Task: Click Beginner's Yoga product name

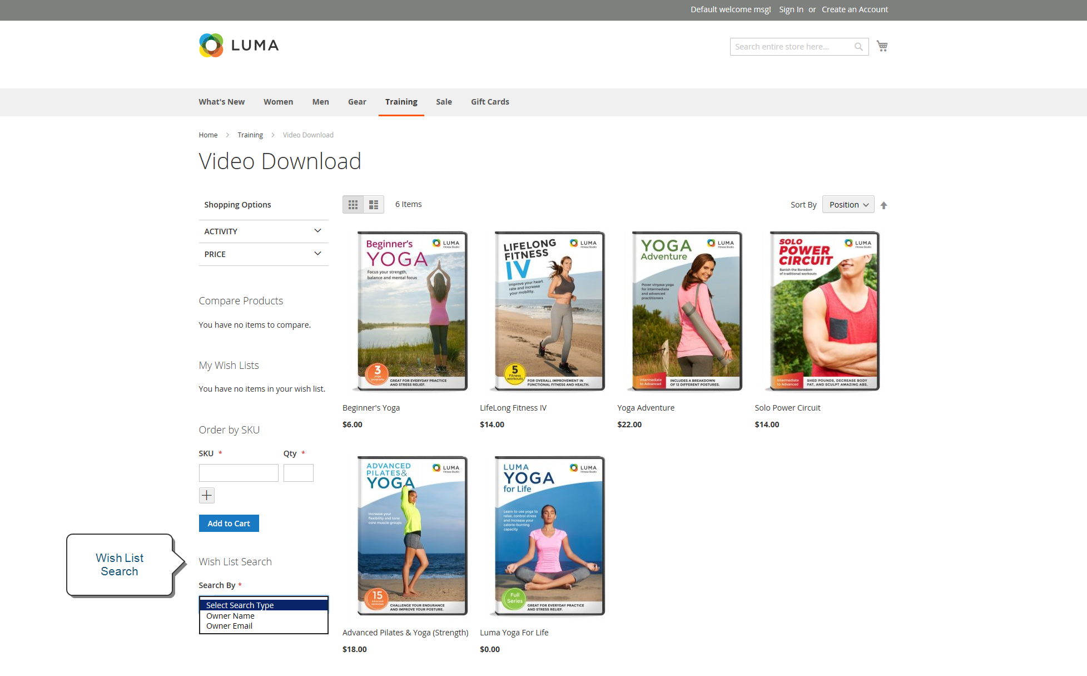Action: 371,408
